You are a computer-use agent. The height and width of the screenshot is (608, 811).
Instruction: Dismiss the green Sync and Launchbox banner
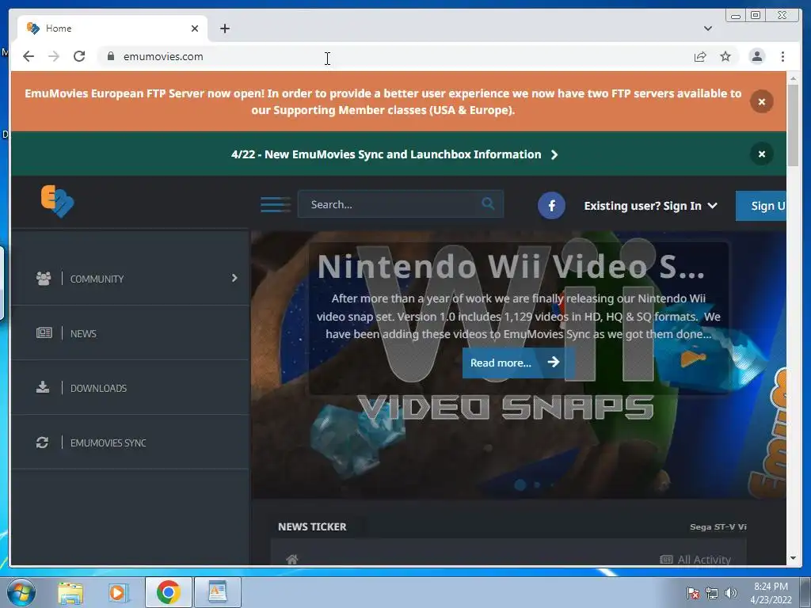[x=761, y=154]
